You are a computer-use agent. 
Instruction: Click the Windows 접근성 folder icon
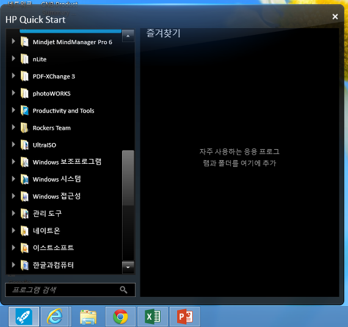click(24, 196)
